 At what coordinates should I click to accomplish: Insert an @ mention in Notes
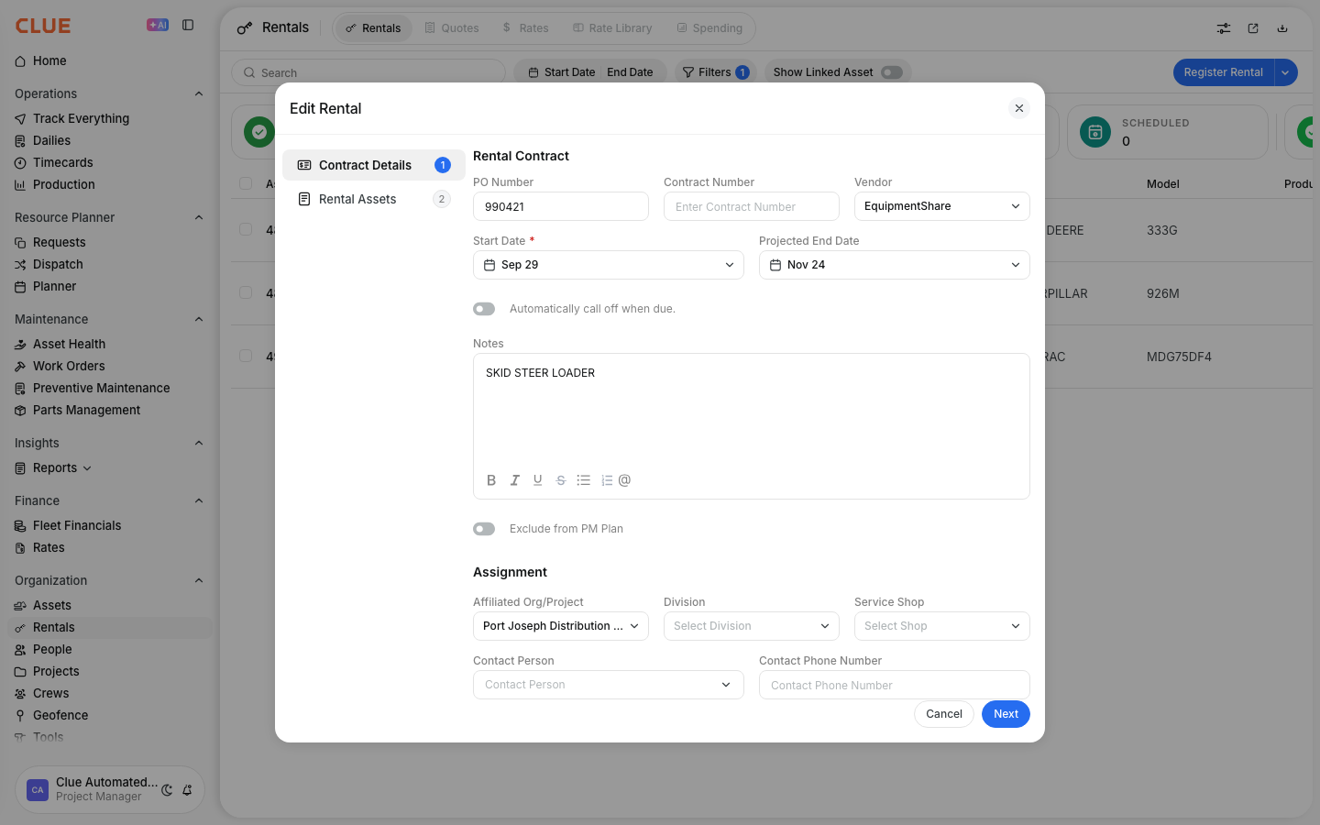click(x=625, y=480)
